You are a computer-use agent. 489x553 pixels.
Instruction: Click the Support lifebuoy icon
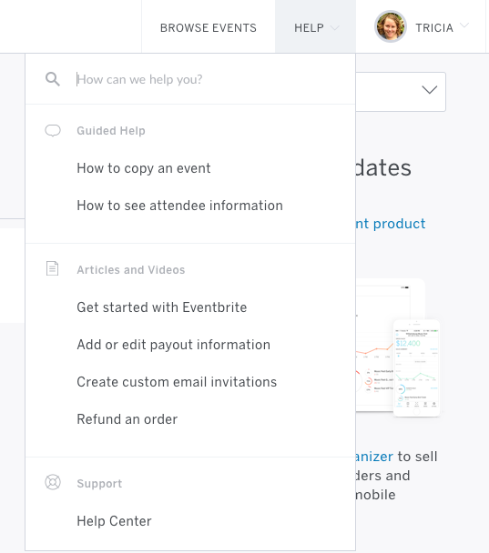tap(53, 482)
